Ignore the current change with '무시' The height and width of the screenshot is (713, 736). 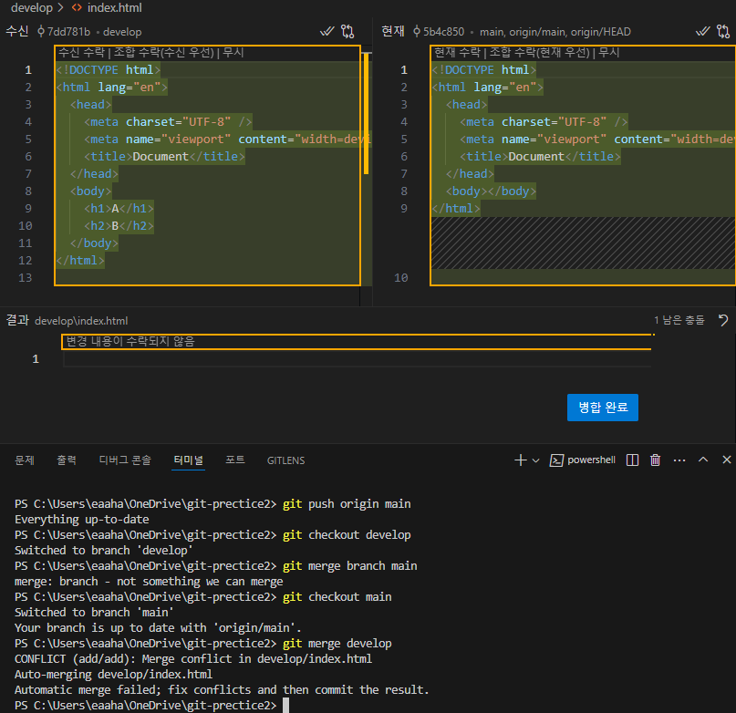click(x=609, y=52)
